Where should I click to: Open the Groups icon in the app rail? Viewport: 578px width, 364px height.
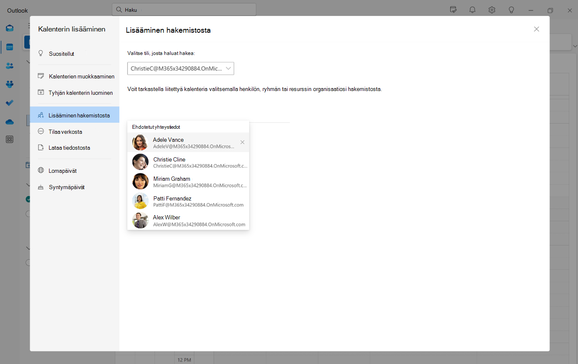tap(9, 84)
